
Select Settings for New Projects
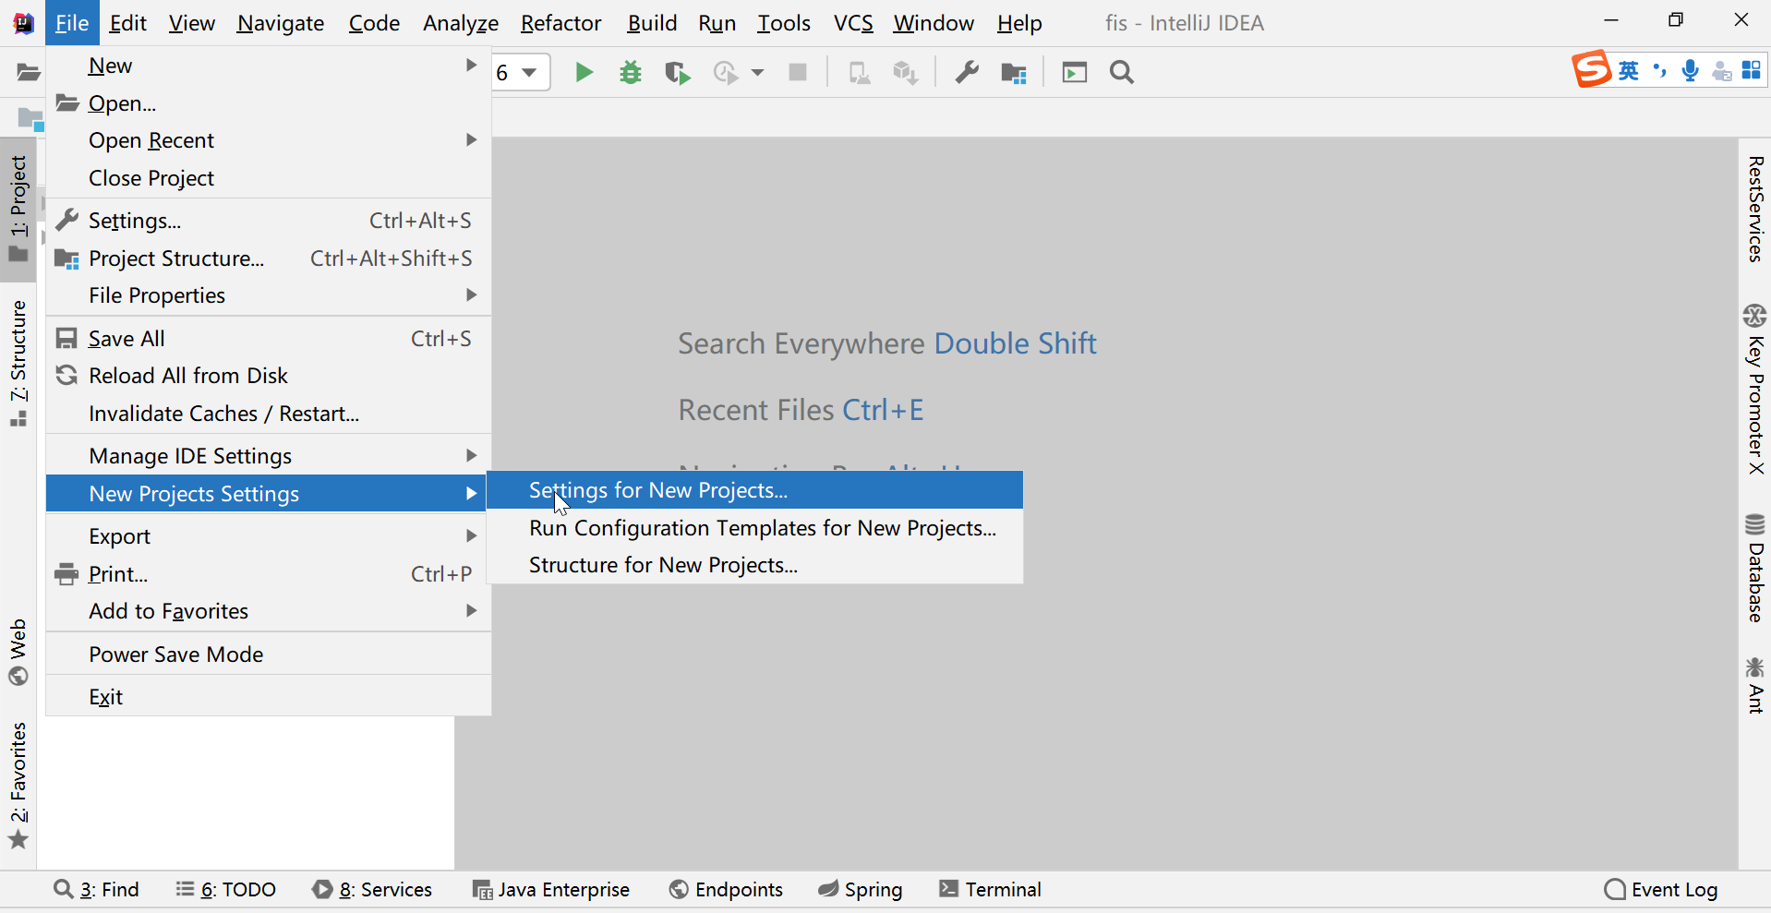754,490
